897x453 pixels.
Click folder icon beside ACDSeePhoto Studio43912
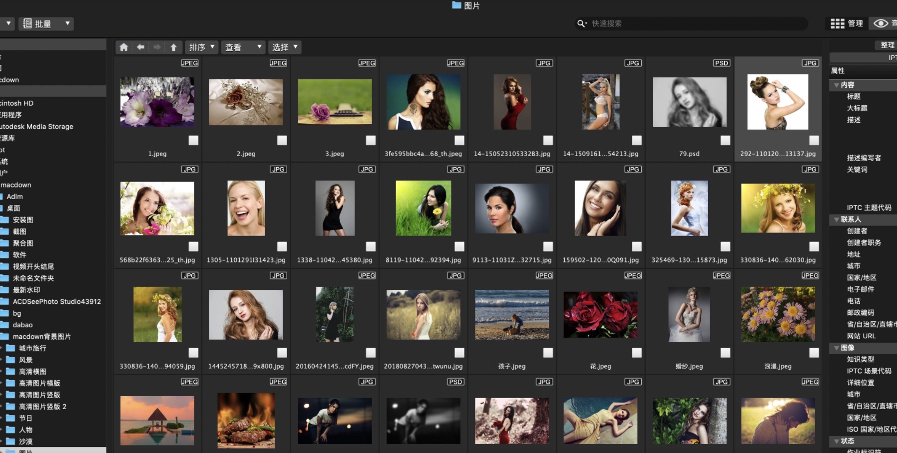point(4,301)
